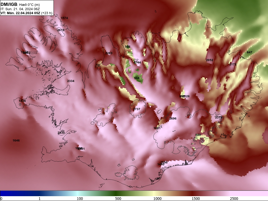Click the valid time line "VT: Mán. 22.04.2024 05Z"
268x201 pixels.
pos(21,13)
